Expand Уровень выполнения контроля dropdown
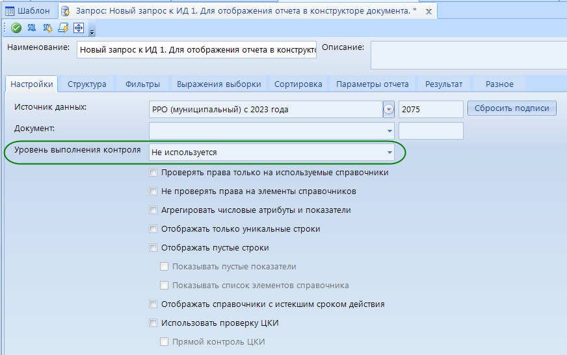This screenshot has height=355, width=567. click(x=389, y=153)
